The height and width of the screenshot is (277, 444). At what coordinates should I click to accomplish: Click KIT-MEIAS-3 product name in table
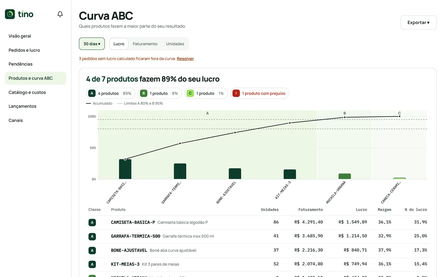pos(125,264)
